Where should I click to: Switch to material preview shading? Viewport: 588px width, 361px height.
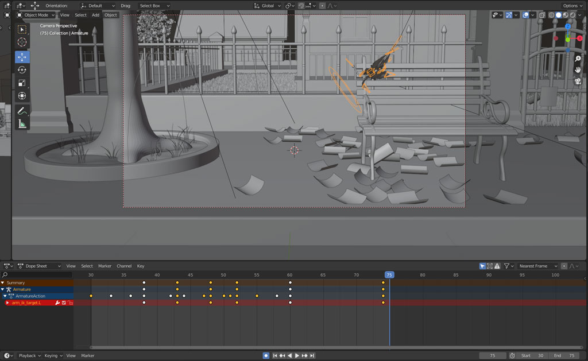click(x=566, y=15)
